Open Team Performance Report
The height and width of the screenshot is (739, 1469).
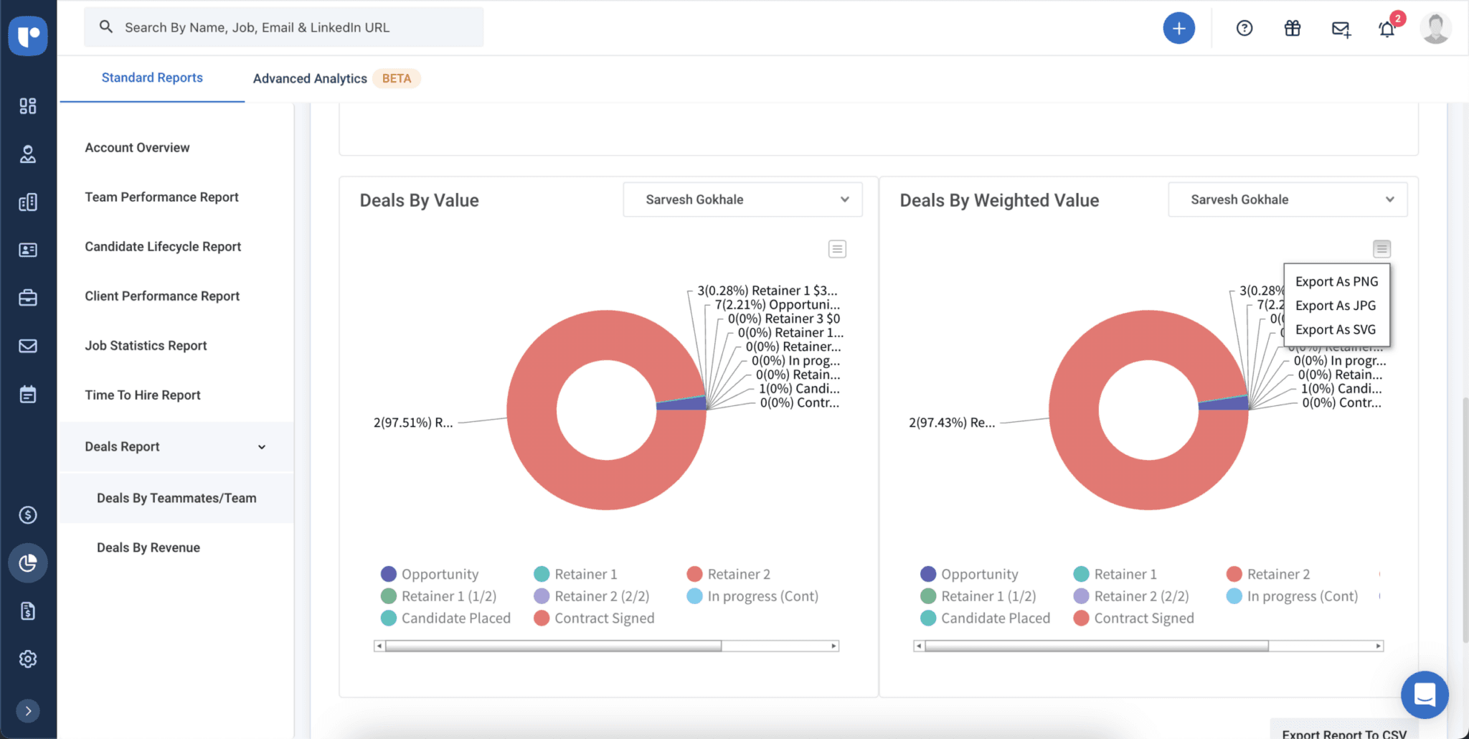(161, 197)
